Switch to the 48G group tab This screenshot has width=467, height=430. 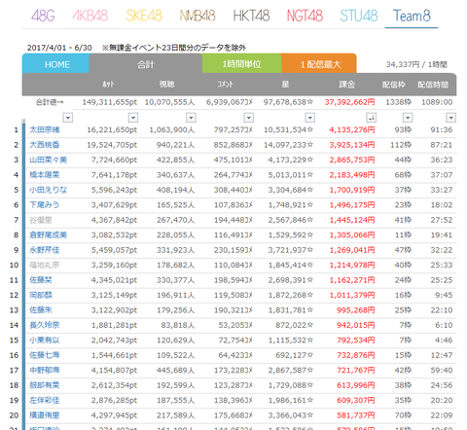click(43, 16)
